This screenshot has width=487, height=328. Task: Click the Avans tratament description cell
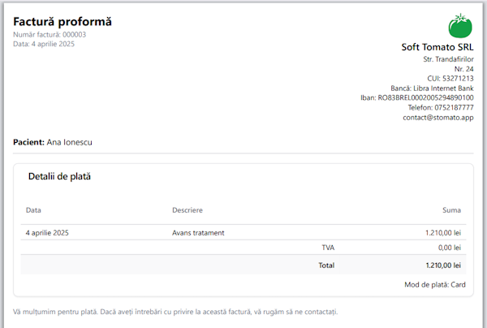click(198, 233)
